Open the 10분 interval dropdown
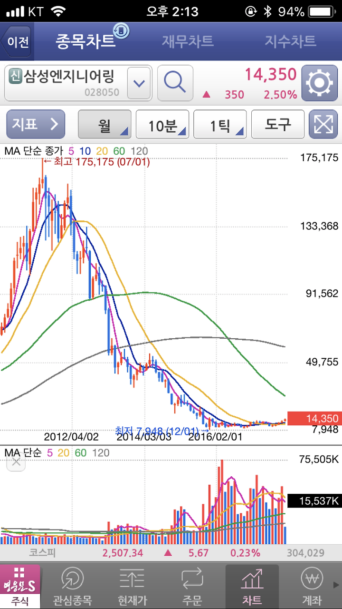 point(162,125)
